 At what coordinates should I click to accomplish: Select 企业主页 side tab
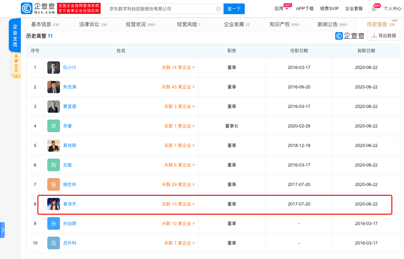[15, 35]
